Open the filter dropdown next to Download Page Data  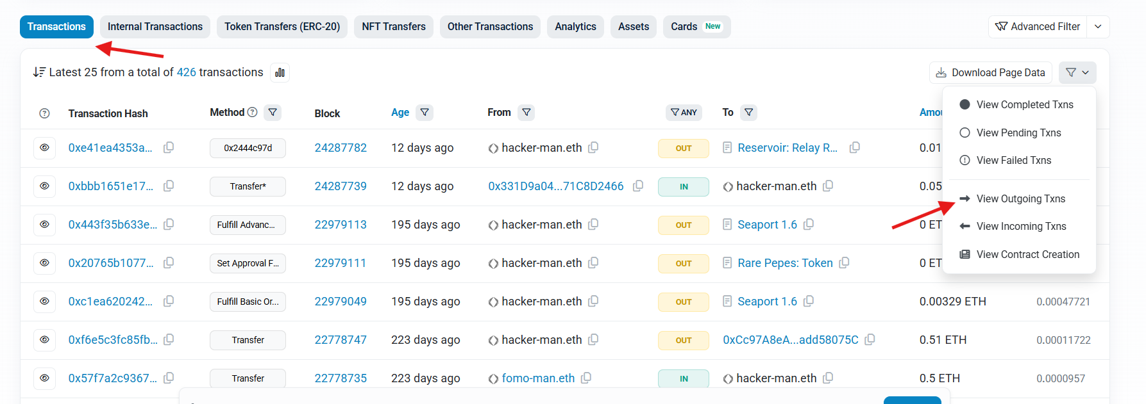tap(1077, 73)
